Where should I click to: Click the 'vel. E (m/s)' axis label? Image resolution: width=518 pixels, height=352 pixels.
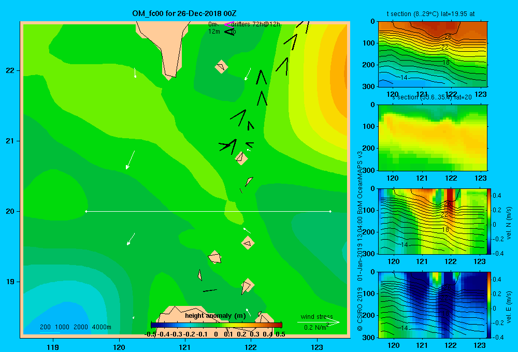click(509, 307)
